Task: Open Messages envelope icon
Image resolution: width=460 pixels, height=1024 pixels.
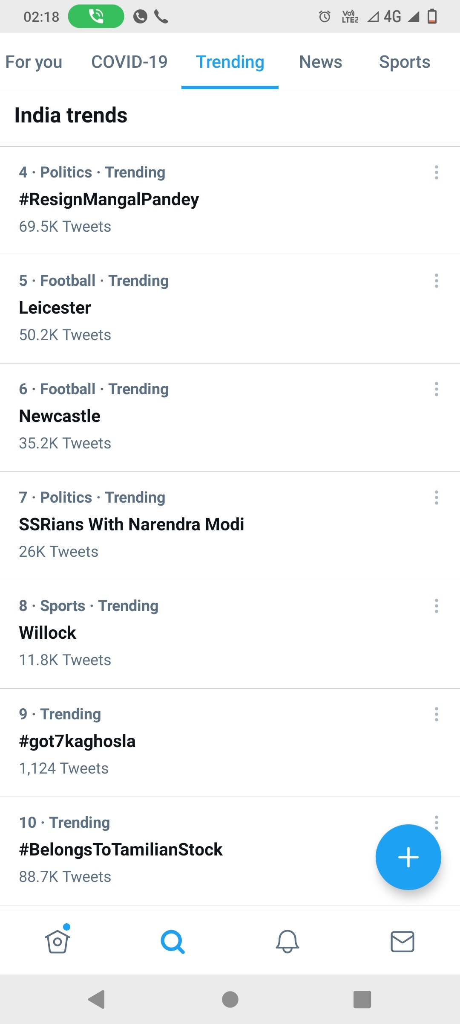Action: click(x=402, y=942)
